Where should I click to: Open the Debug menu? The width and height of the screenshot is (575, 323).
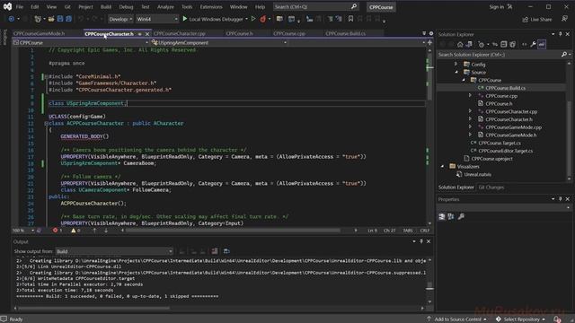point(126,6)
